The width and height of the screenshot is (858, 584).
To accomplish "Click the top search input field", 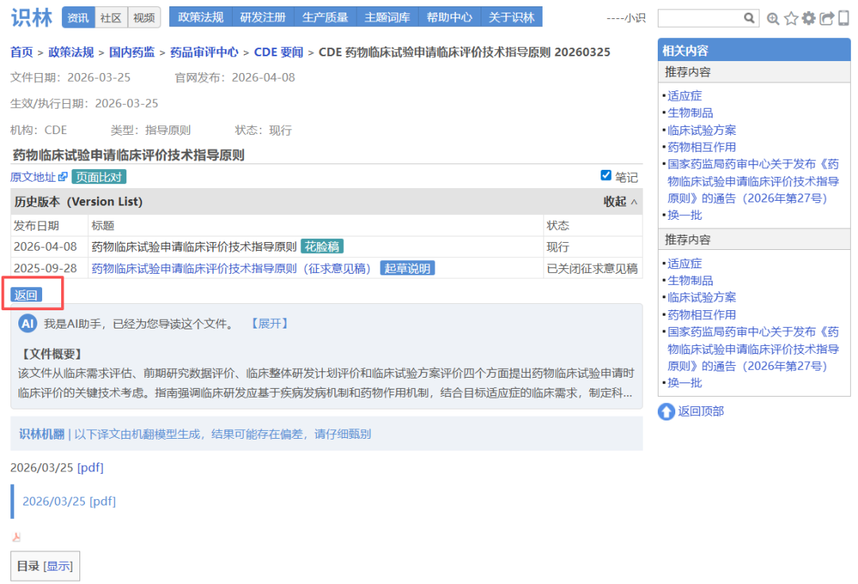I will [699, 17].
